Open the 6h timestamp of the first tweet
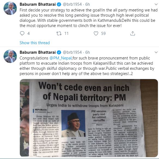Viewport: 159px width, 159px height. (x=87, y=4)
